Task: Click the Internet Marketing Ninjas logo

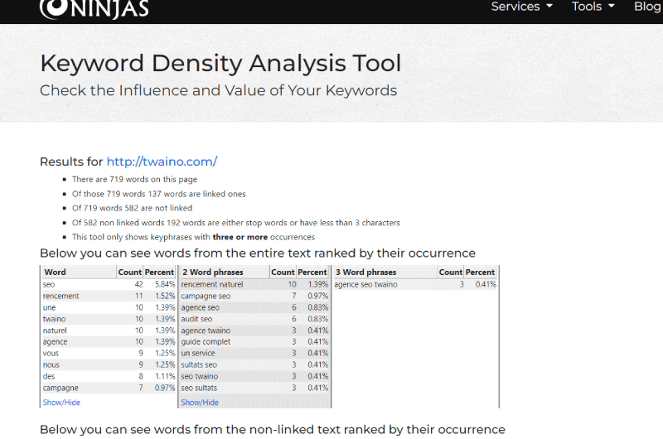Action: [x=94, y=8]
